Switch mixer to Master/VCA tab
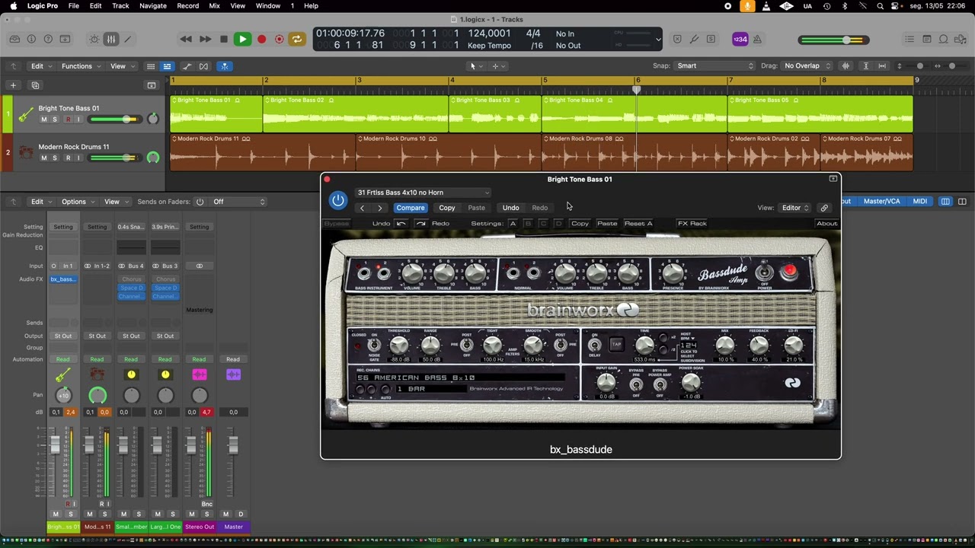975x548 pixels. click(x=881, y=202)
